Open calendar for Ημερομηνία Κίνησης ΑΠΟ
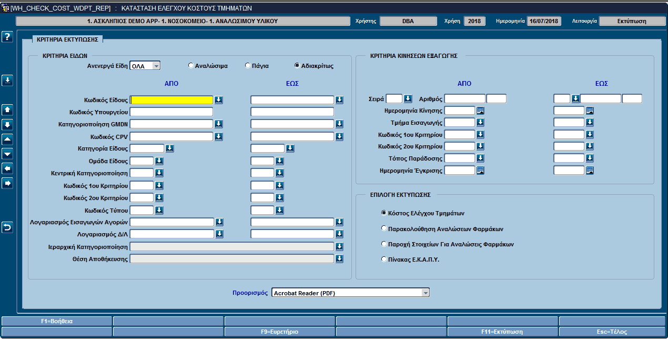The image size is (668, 339). tap(480, 111)
